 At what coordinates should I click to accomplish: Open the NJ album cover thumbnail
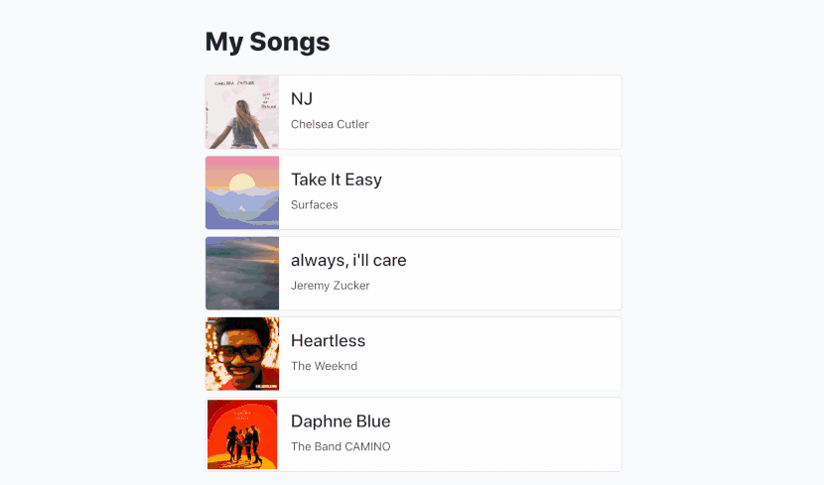click(x=242, y=112)
